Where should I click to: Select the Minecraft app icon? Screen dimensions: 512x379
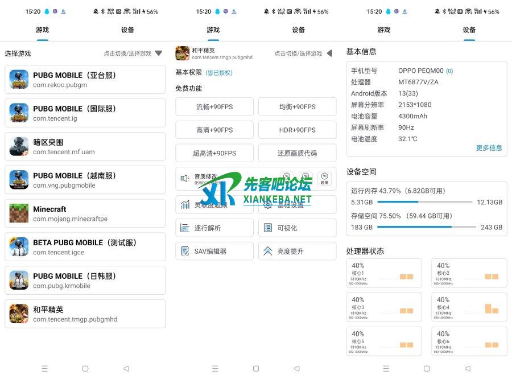pos(19,213)
